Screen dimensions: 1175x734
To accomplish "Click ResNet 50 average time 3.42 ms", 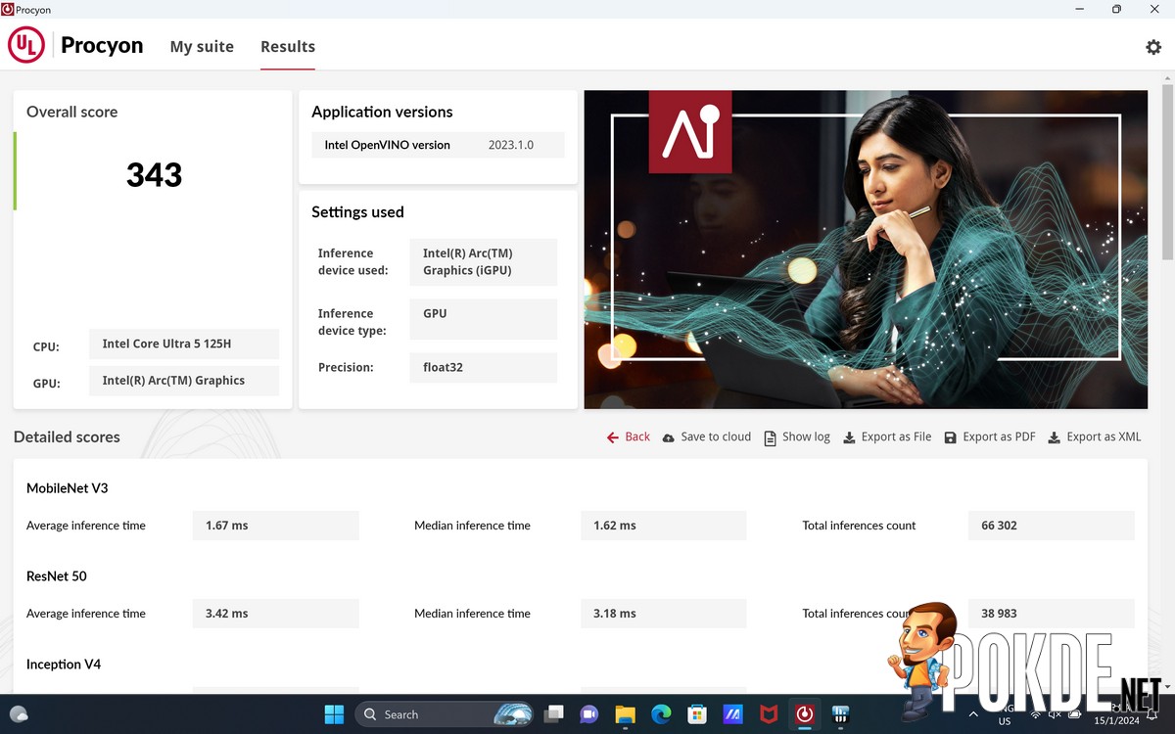I will (x=276, y=614).
